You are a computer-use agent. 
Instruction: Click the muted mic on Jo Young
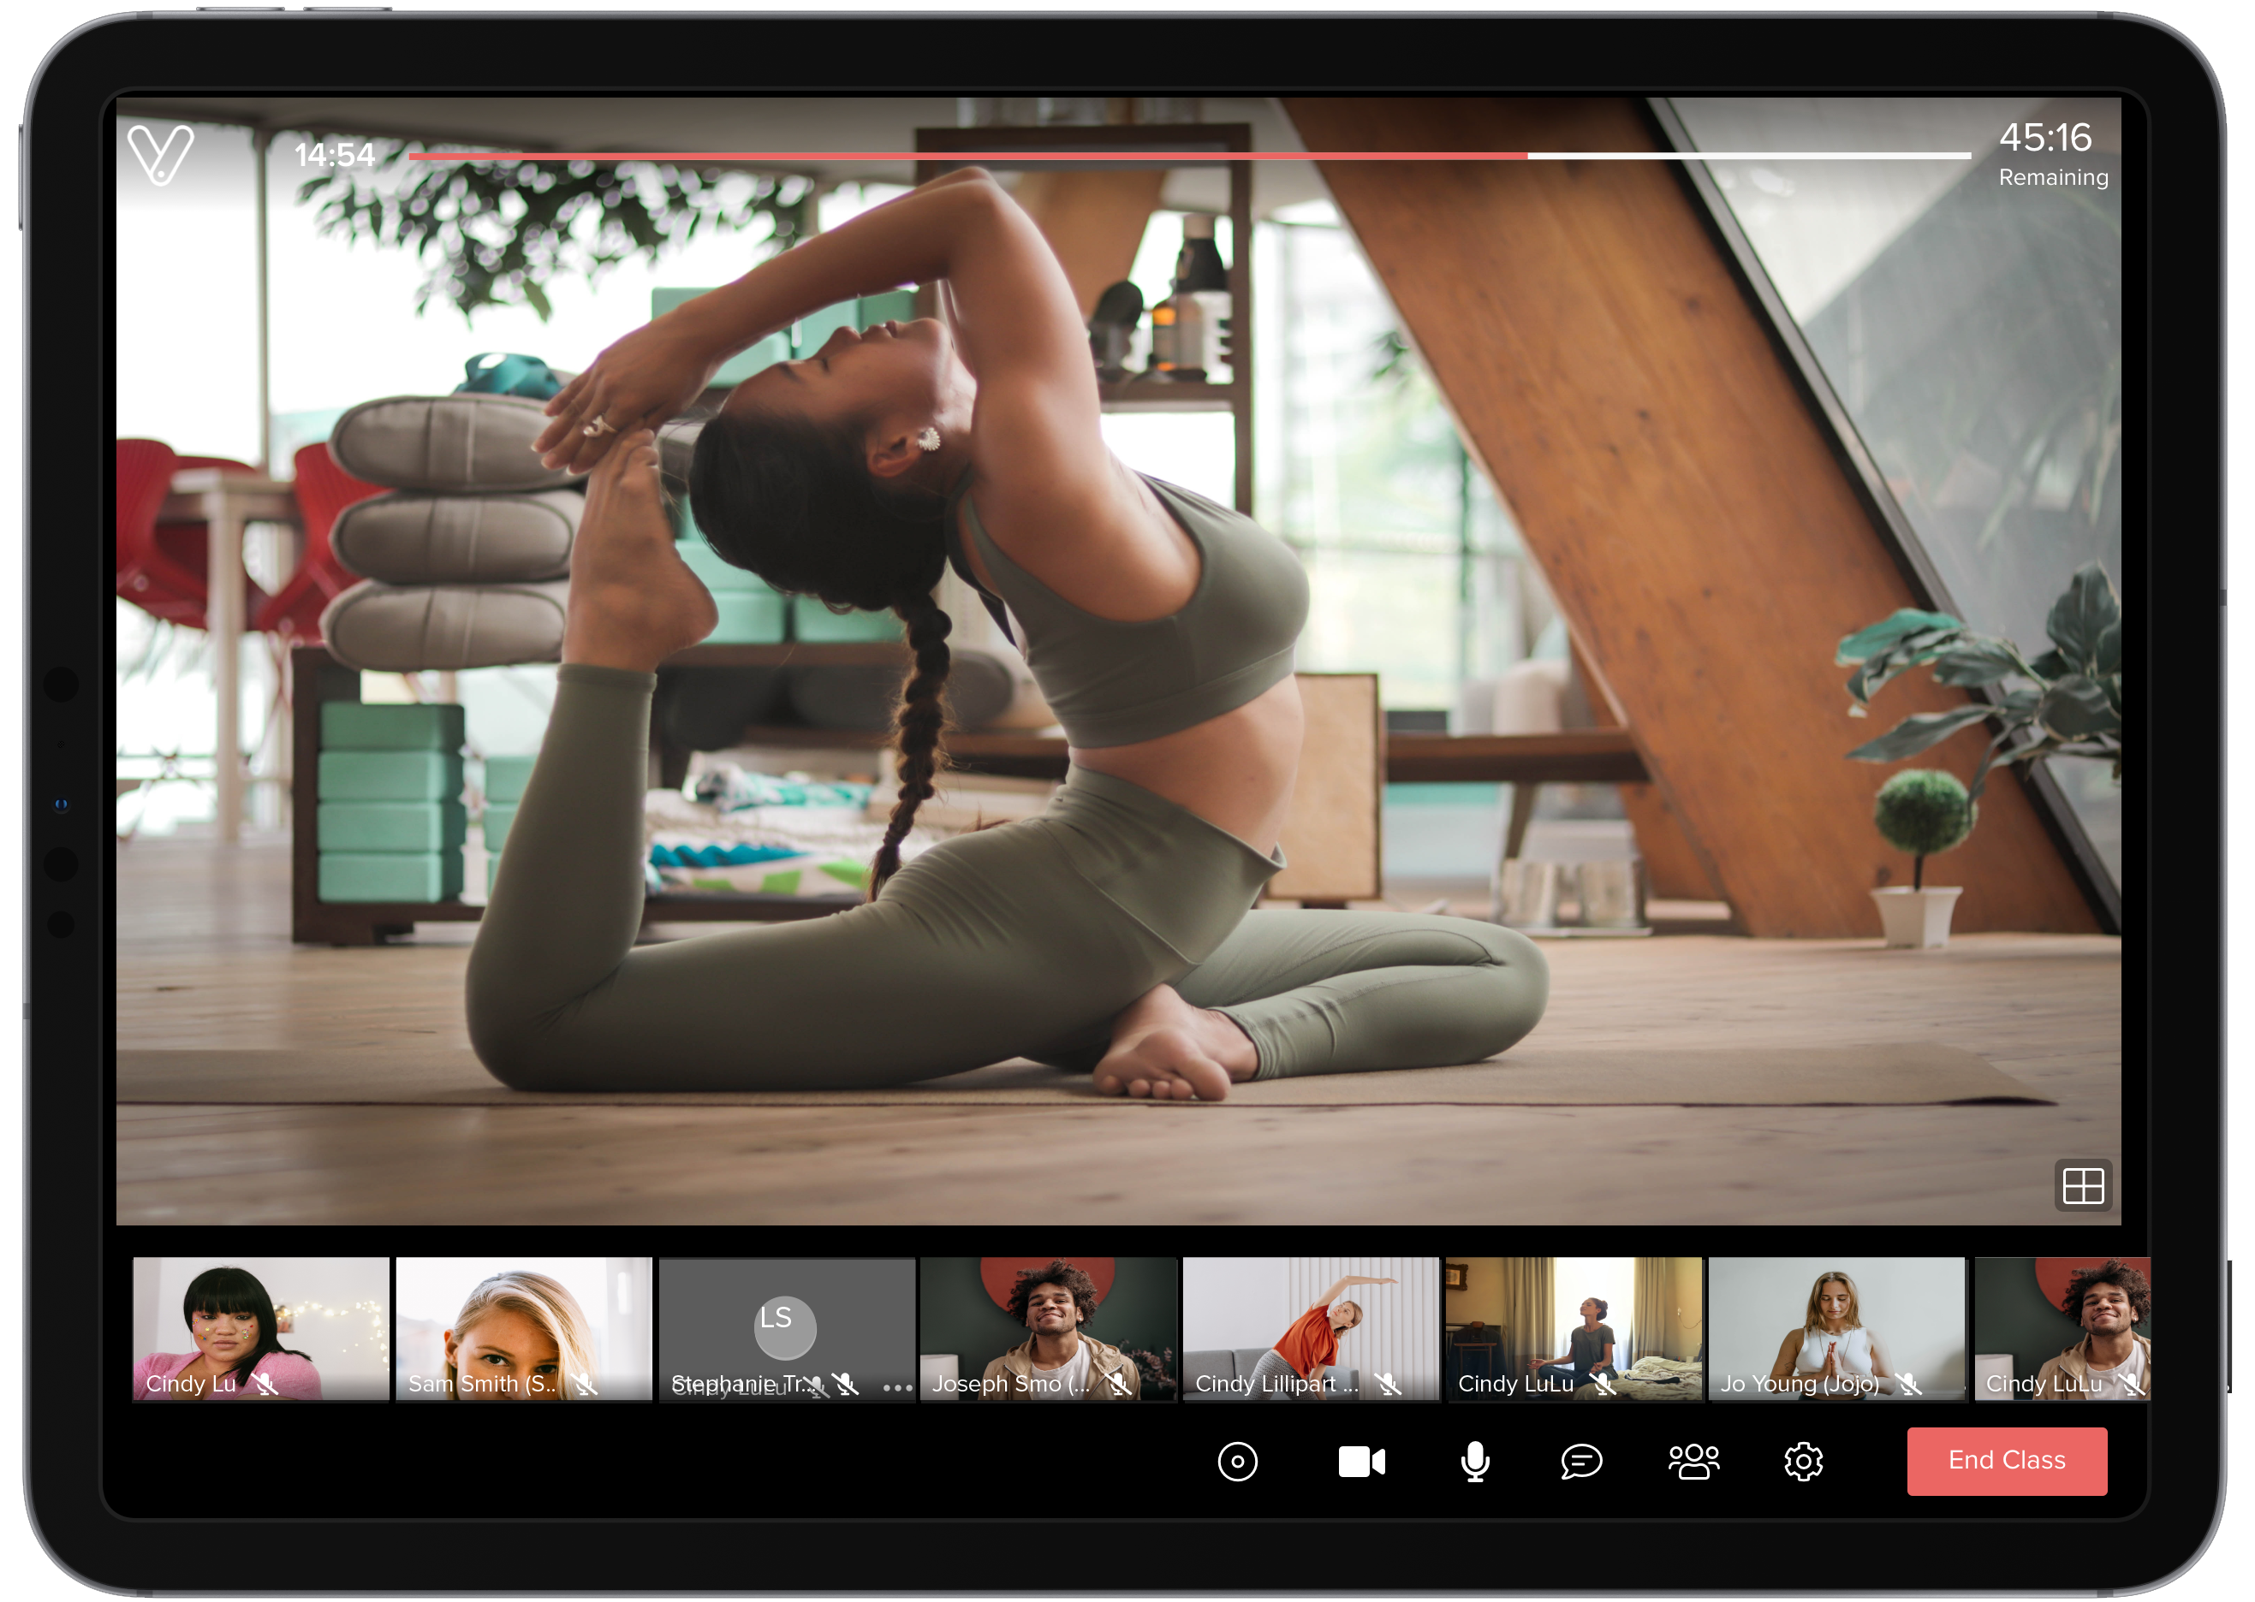click(1908, 1384)
